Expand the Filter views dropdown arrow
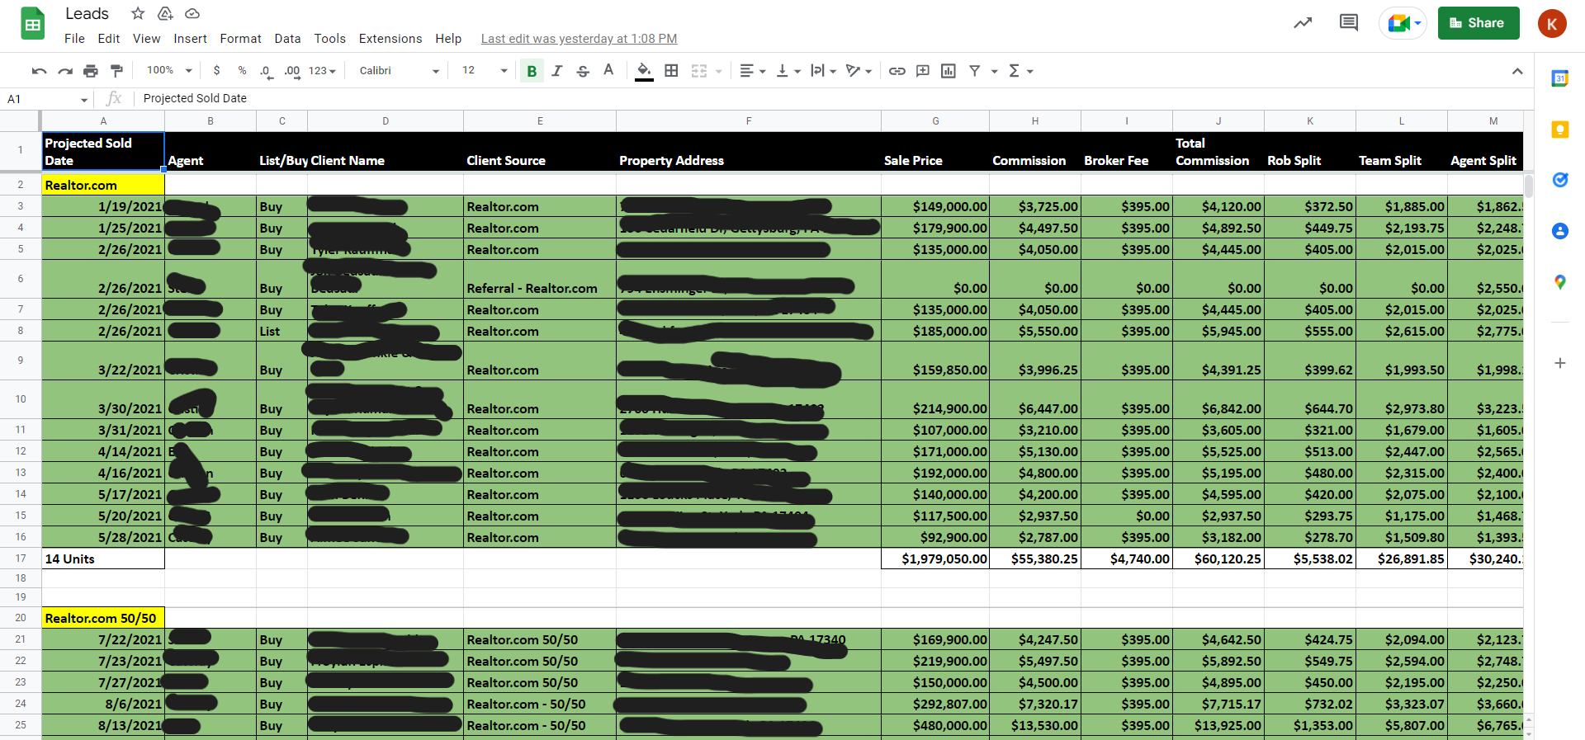 994,72
